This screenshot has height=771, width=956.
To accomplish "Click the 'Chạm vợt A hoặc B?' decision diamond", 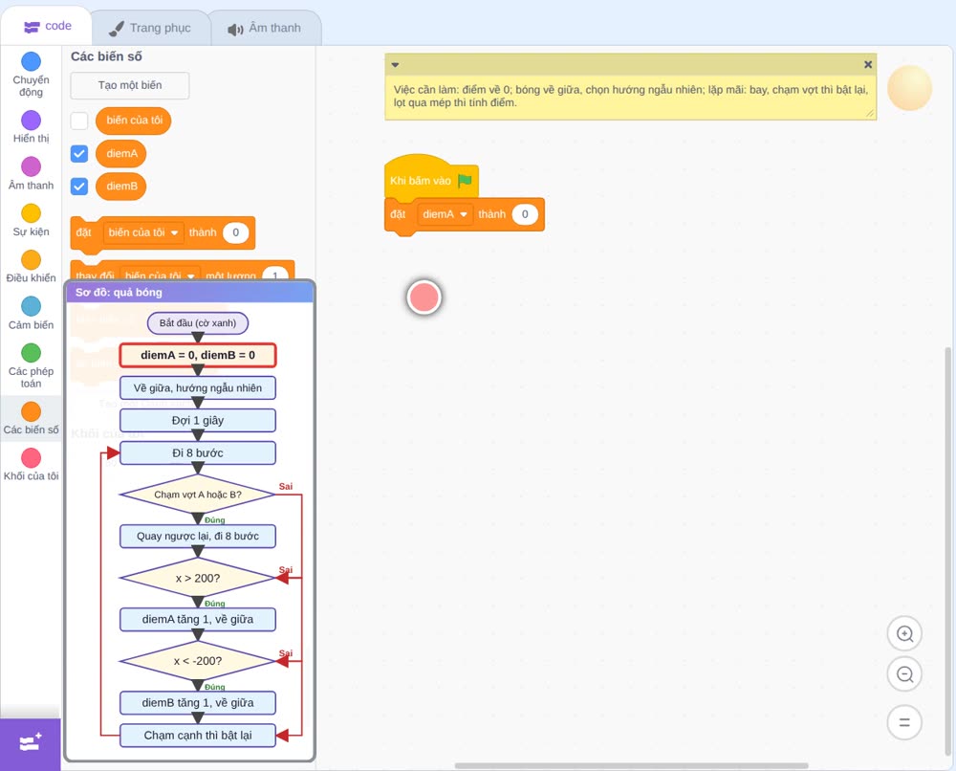I will click(198, 495).
